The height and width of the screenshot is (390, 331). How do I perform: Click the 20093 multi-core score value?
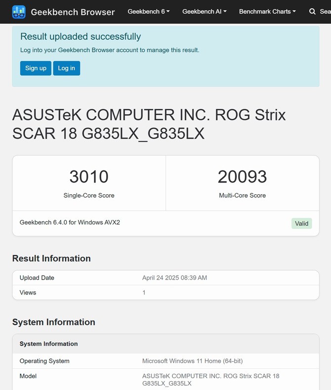pyautogui.click(x=242, y=177)
